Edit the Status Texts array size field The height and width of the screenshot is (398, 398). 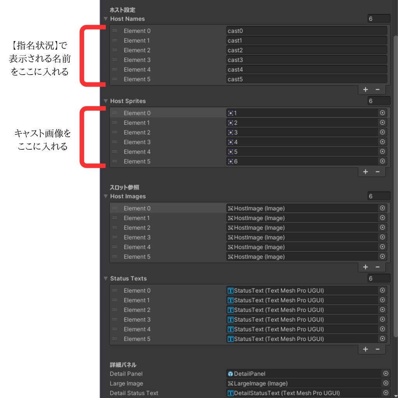tap(379, 278)
